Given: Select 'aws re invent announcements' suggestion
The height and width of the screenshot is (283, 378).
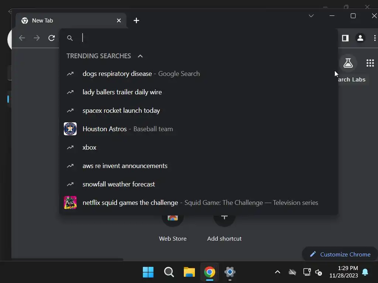Looking at the screenshot, I should [198, 166].
